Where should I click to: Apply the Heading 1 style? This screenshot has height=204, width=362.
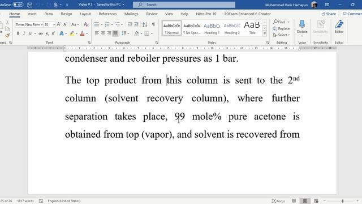(x=212, y=28)
